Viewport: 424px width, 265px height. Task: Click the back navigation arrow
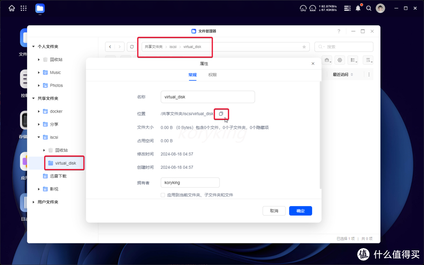(110, 46)
